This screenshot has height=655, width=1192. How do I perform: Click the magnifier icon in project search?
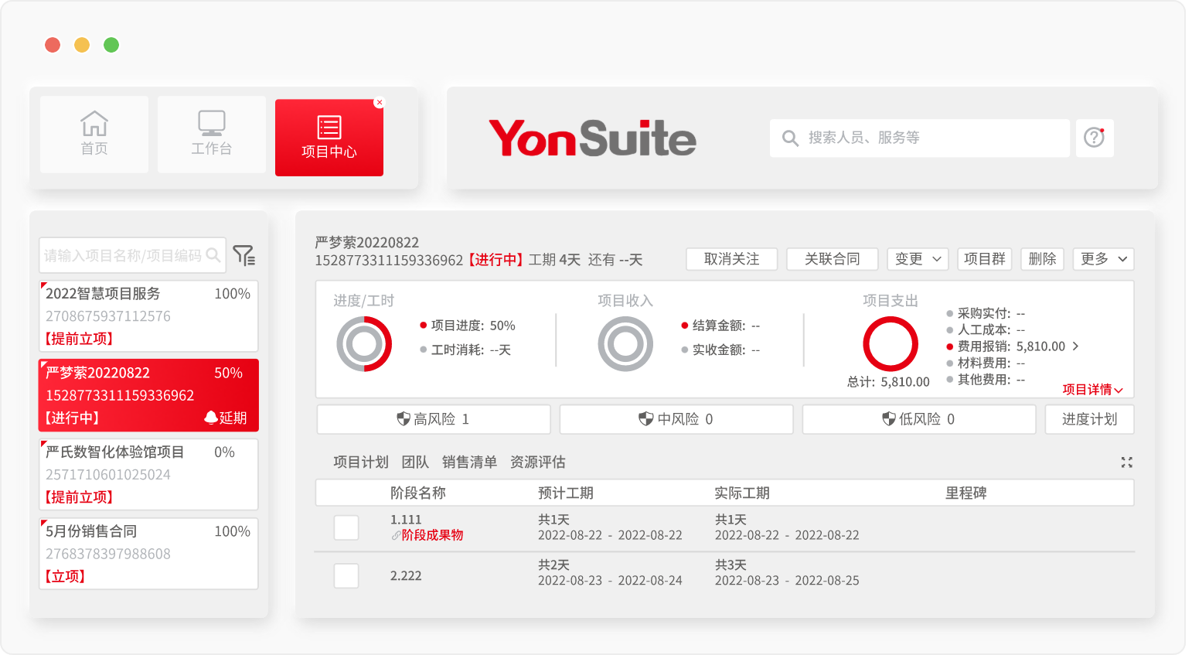[213, 255]
